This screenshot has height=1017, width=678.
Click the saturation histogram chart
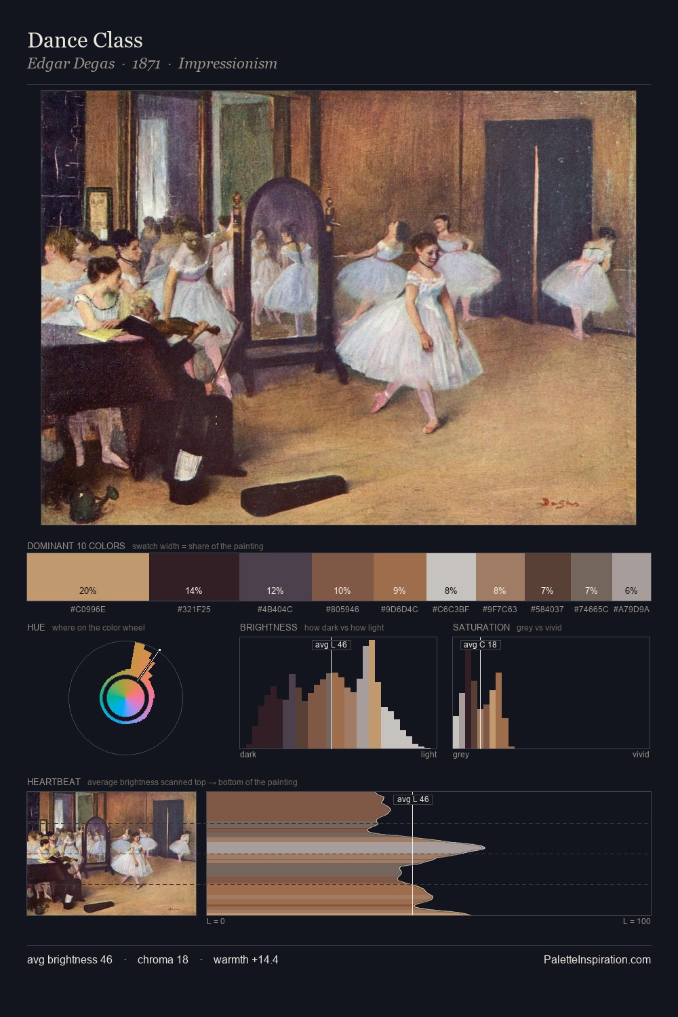point(551,693)
